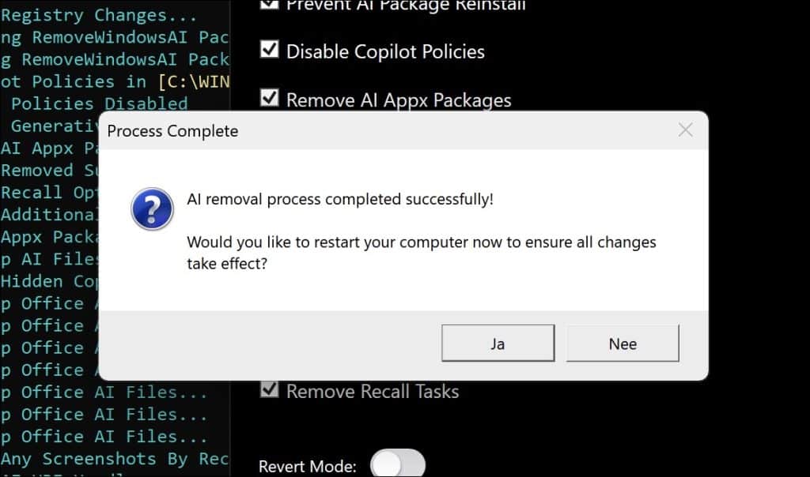Select the 'Removed Su' console log line
This screenshot has height=477, width=810.
pos(49,171)
